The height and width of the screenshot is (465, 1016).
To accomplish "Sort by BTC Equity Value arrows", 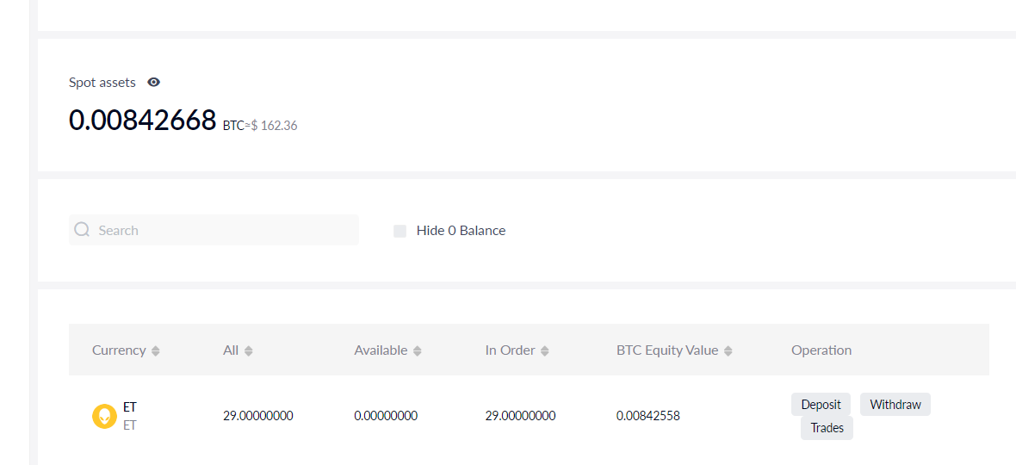I will pos(728,351).
